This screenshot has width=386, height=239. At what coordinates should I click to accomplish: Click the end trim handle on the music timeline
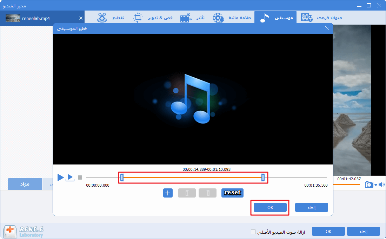click(263, 177)
